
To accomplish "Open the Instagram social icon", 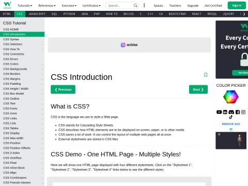I will (x=243, y=112).
